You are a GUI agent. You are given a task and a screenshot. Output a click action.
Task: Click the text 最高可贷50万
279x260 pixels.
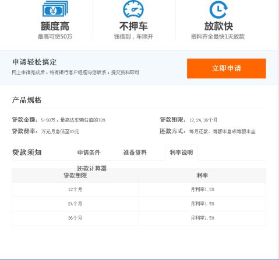pos(55,36)
